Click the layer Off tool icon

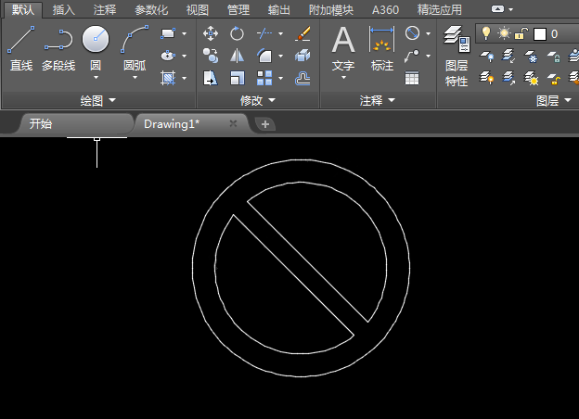pos(487,57)
